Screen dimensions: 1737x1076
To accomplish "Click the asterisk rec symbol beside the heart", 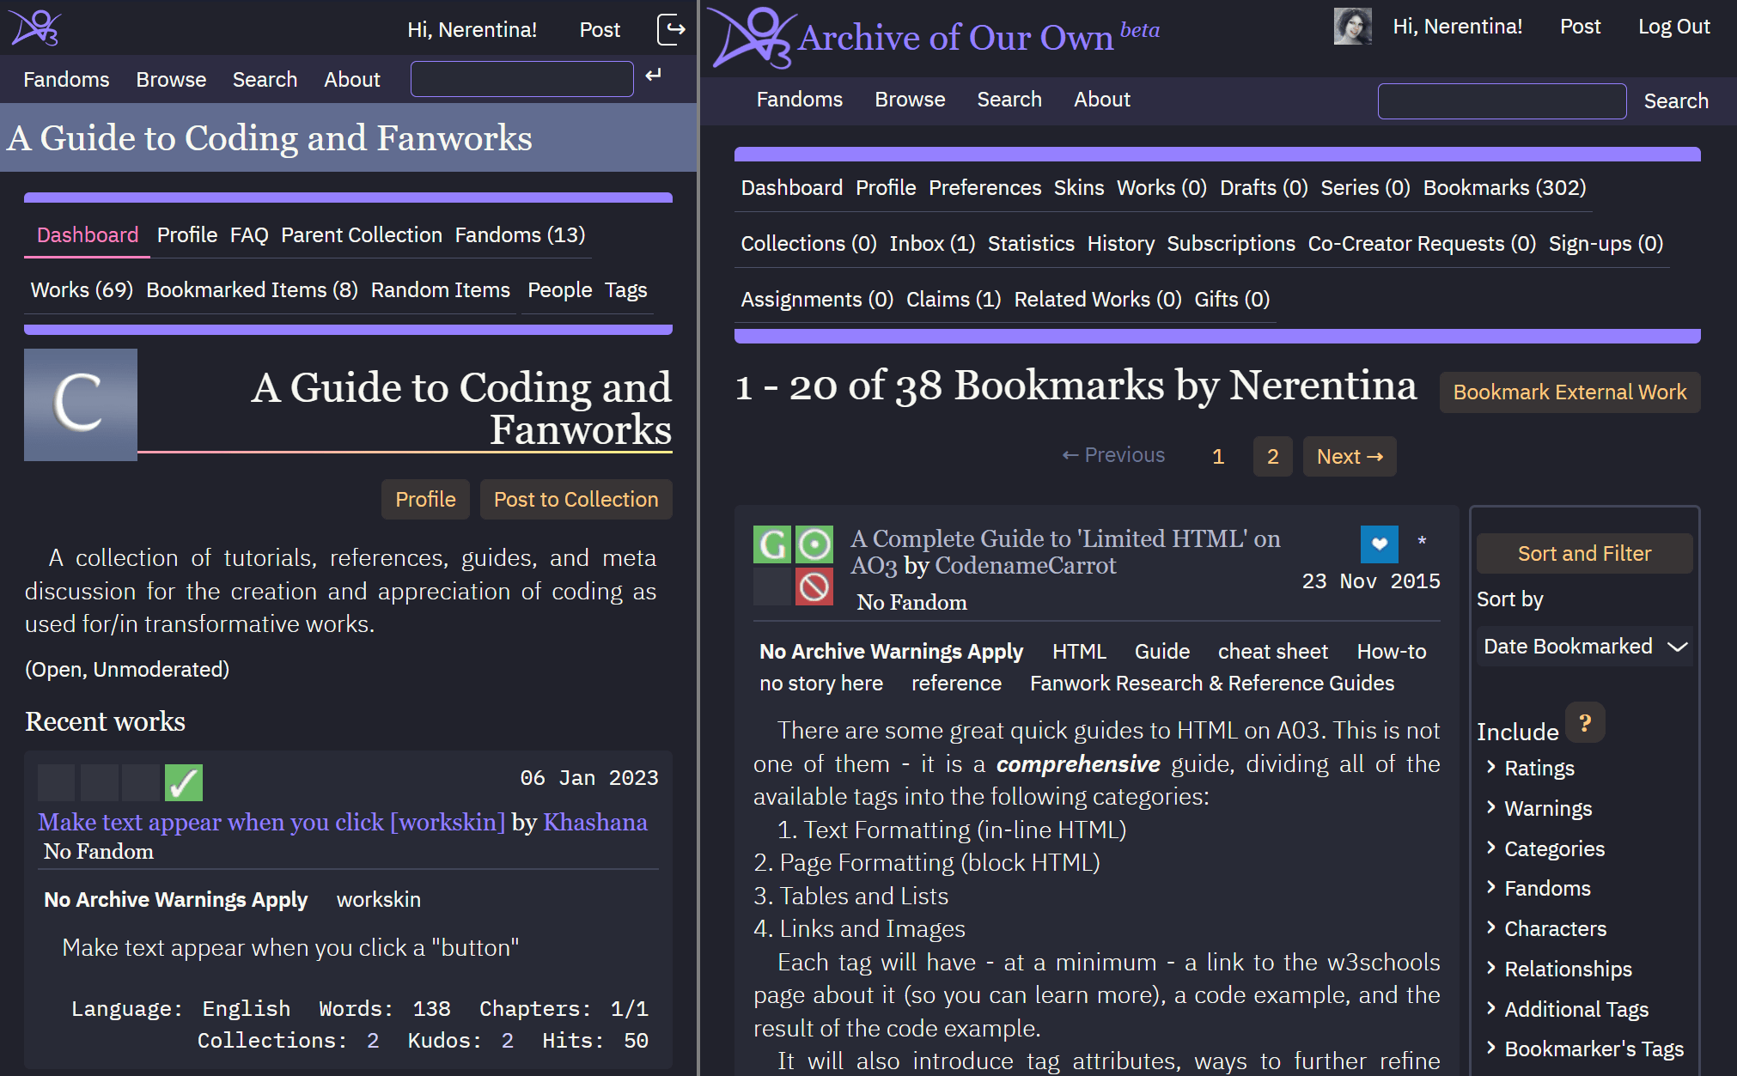I will coord(1422,542).
